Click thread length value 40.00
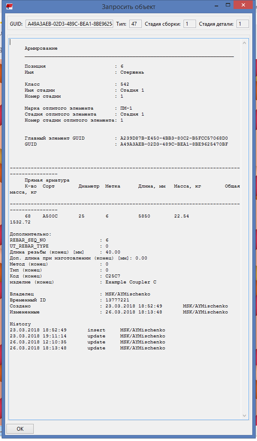The width and height of the screenshot is (257, 441). click(113, 252)
